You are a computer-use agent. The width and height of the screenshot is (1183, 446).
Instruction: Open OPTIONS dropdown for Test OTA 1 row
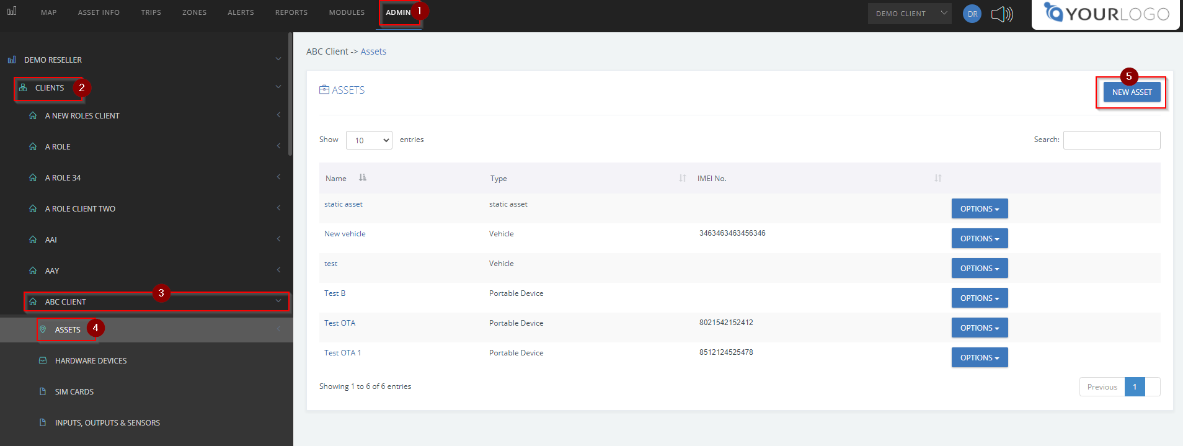click(980, 357)
